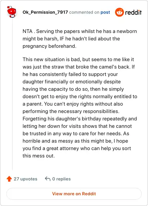
Task: Click the phrase "broke the camel's back"
Action: [103, 67]
